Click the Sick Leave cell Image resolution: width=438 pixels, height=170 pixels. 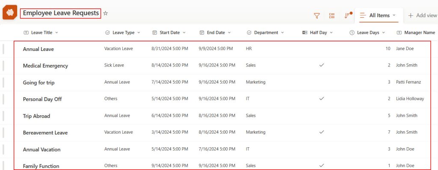pyautogui.click(x=114, y=65)
